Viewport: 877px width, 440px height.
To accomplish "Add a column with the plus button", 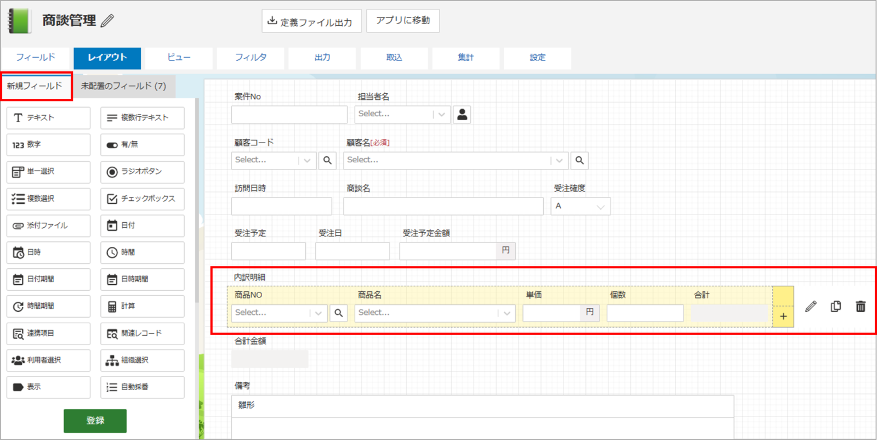I will click(x=783, y=317).
